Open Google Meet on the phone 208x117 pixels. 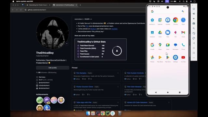(168, 45)
